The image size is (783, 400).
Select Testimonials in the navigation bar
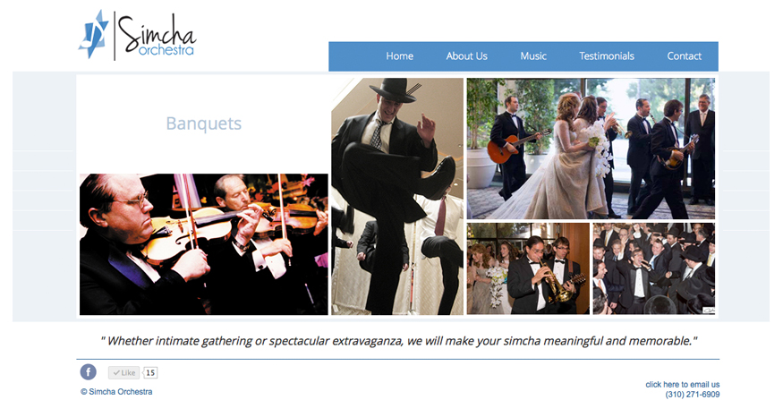click(607, 56)
